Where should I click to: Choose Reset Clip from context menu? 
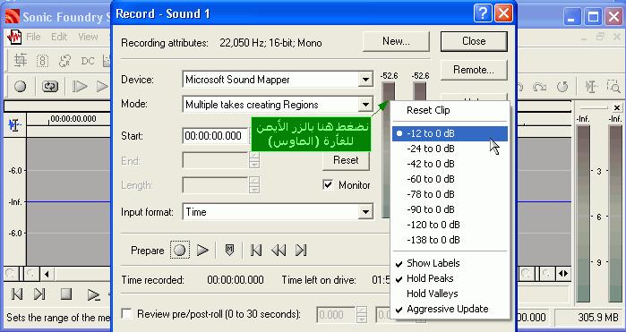450,111
